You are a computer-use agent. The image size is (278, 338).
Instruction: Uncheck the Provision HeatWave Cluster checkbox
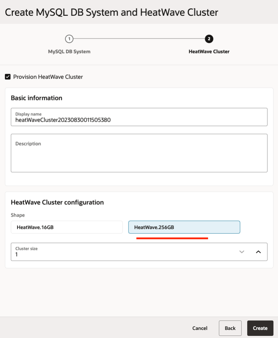point(8,76)
